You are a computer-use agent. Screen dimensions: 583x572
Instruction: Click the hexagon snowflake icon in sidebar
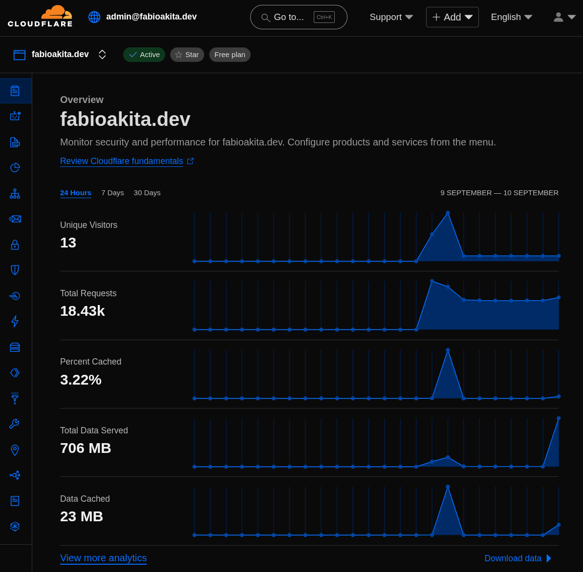[15, 526]
